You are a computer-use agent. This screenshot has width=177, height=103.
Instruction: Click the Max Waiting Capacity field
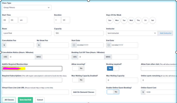[x=122, y=80]
